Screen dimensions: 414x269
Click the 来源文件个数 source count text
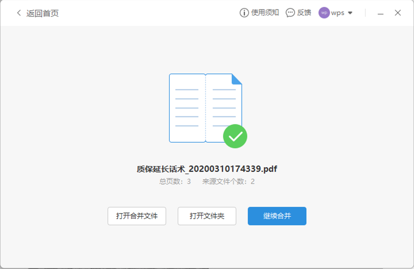[x=228, y=181]
